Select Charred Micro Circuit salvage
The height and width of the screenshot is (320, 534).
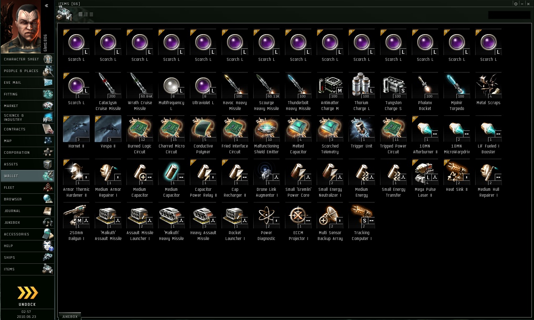(171, 135)
